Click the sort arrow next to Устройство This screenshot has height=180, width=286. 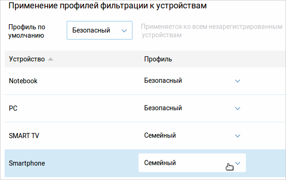50,59
